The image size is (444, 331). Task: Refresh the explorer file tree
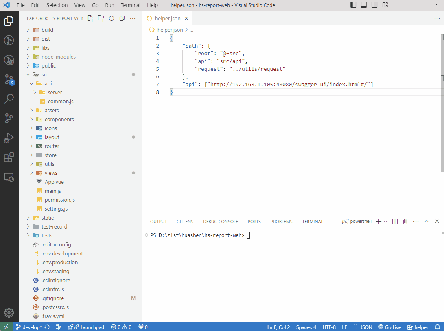(112, 18)
